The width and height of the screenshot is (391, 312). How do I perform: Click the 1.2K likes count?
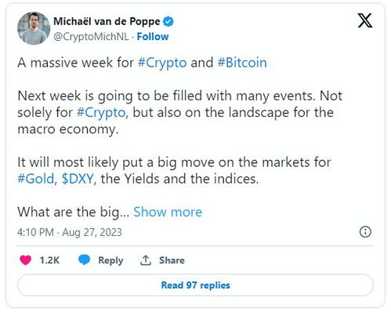[x=49, y=260]
